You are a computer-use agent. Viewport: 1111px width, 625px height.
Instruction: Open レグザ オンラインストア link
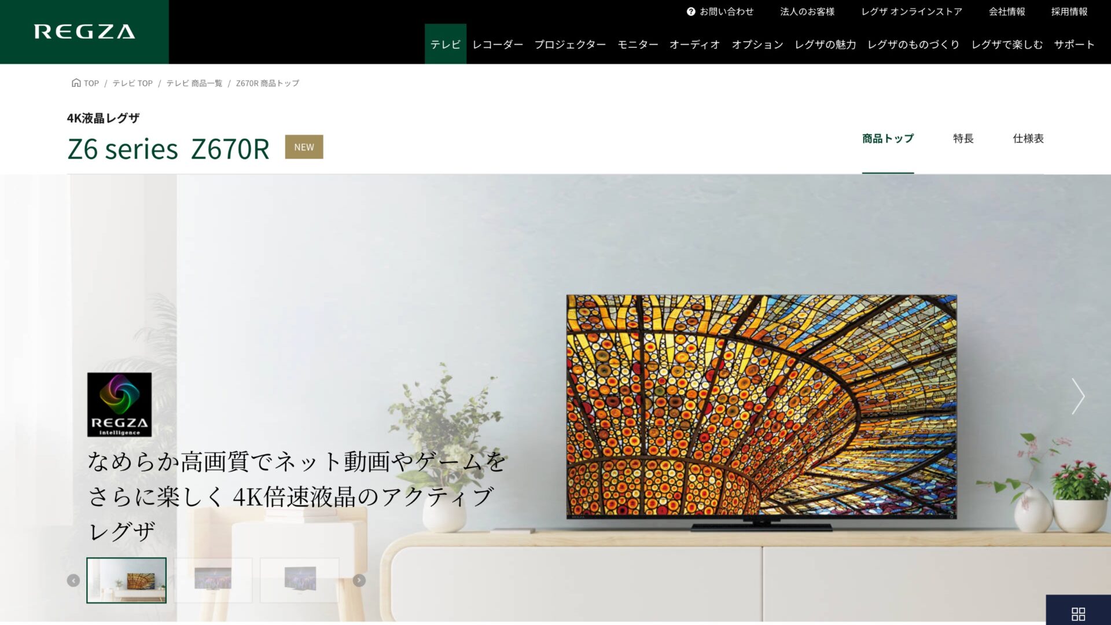911,12
